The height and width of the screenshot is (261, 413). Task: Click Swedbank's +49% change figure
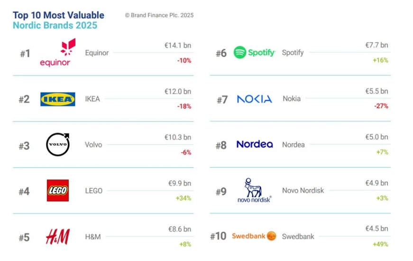(x=380, y=244)
